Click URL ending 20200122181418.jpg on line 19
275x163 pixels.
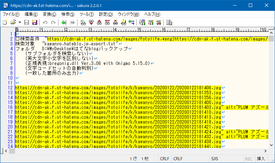click(118, 122)
